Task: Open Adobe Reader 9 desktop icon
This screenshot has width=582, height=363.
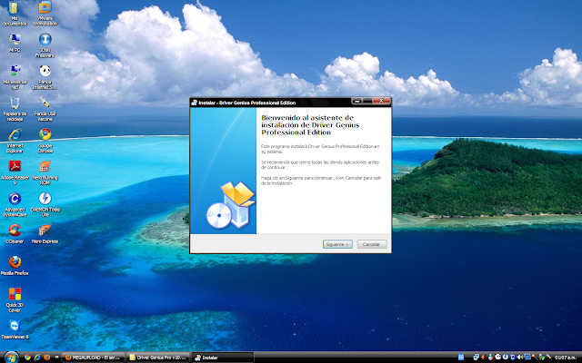Action: (15, 172)
